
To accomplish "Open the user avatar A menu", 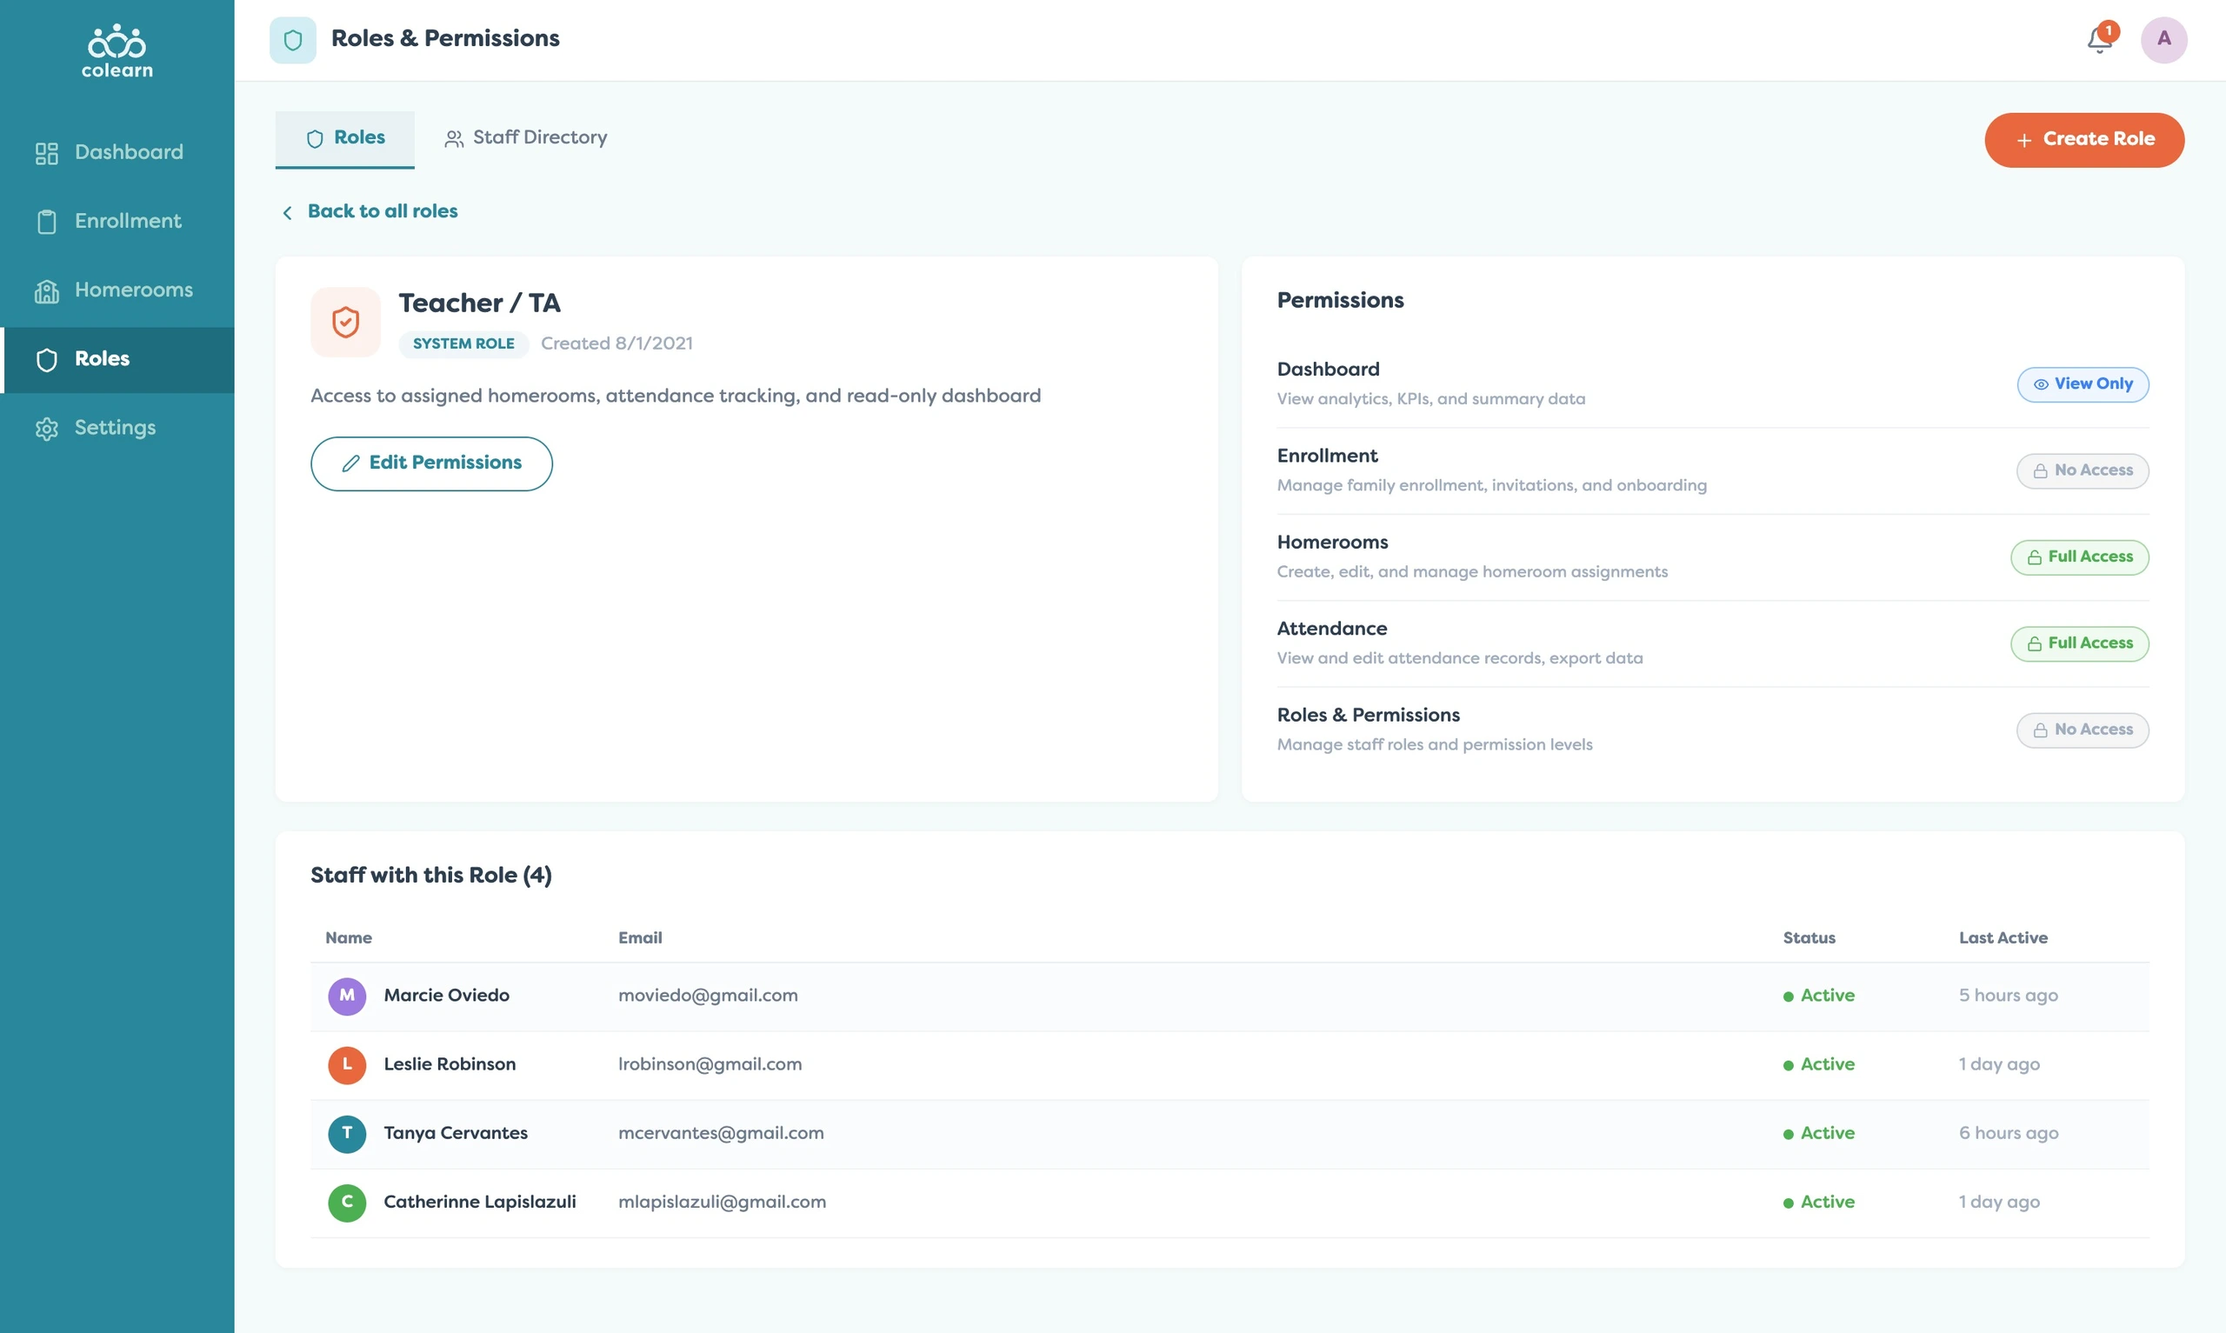I will [2164, 39].
